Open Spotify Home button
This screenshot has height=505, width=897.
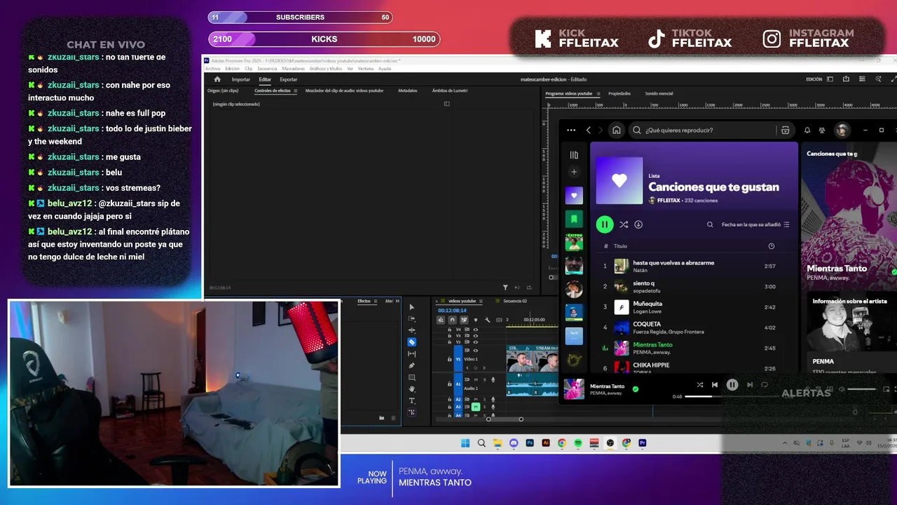coord(616,130)
